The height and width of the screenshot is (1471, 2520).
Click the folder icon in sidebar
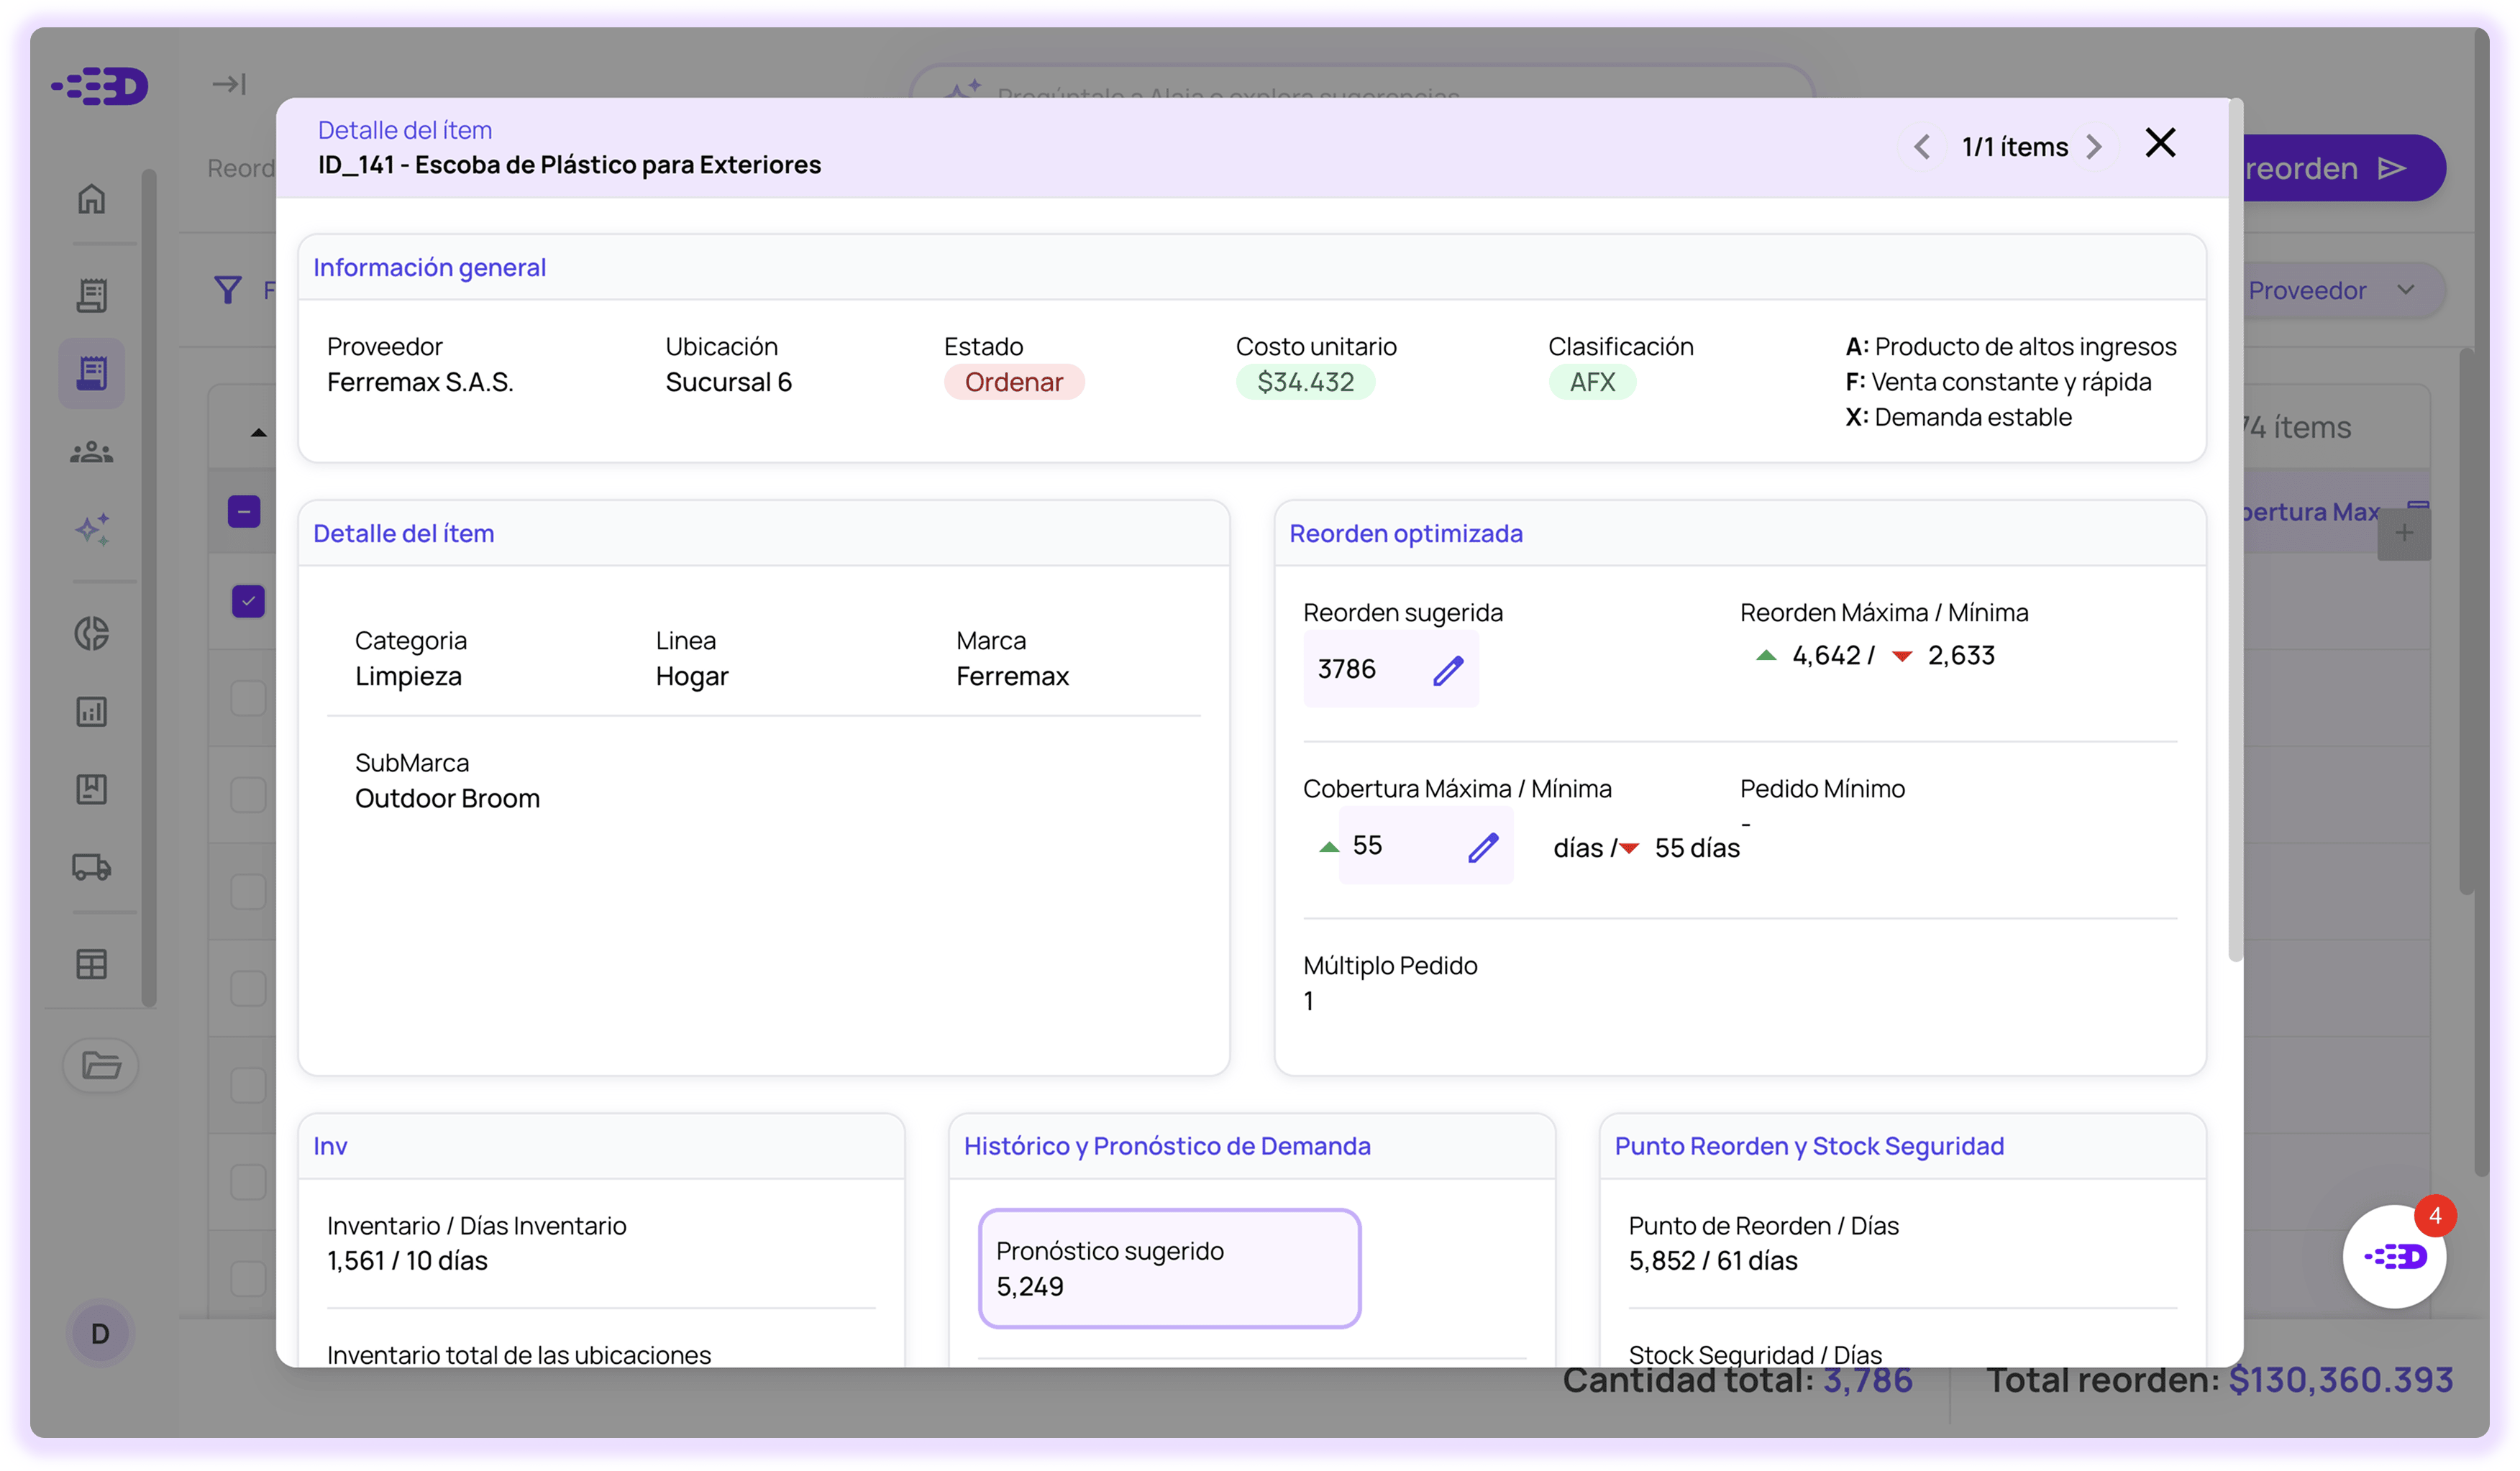100,1065
